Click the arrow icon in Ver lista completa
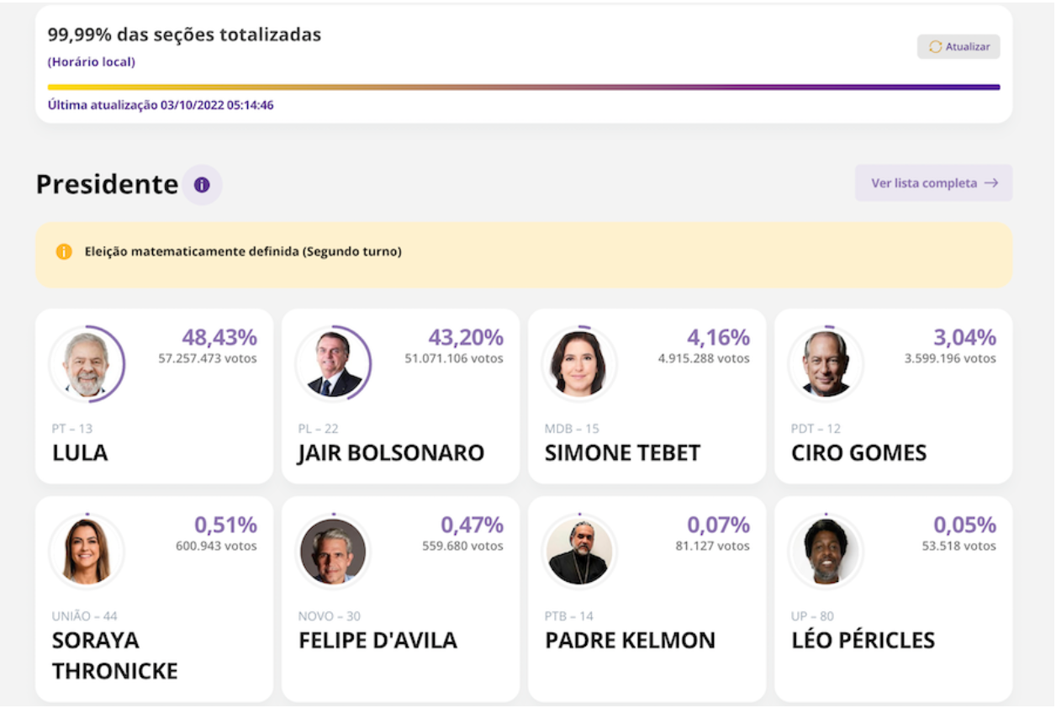 coord(992,182)
